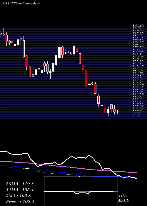Select the '5MA : 103.8' reading
The height and width of the screenshot is (206, 147).
click(19, 196)
